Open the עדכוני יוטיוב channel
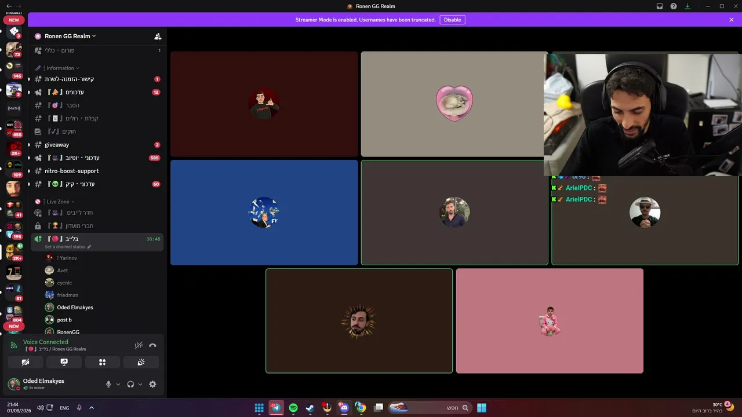The width and height of the screenshot is (742, 417). 97,158
